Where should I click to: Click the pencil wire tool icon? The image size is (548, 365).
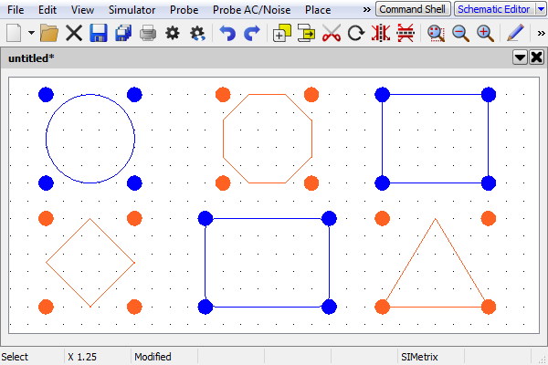515,34
